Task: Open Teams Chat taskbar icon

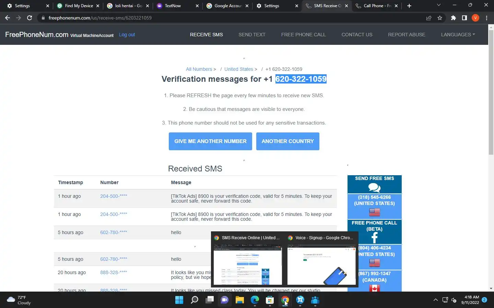Action: coord(224,300)
